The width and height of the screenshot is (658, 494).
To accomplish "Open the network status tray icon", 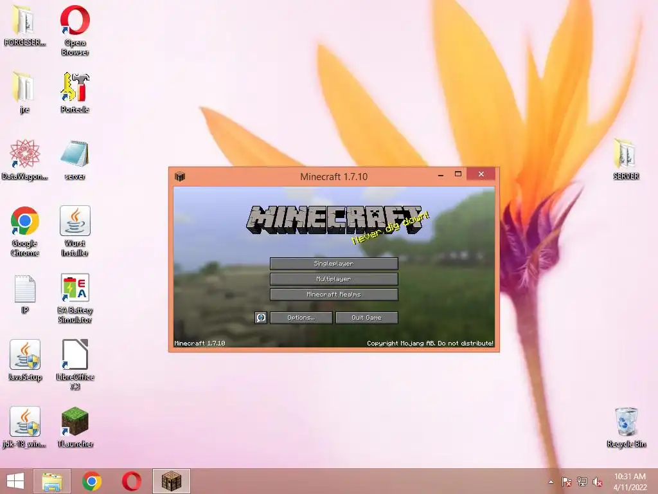I will [x=582, y=482].
